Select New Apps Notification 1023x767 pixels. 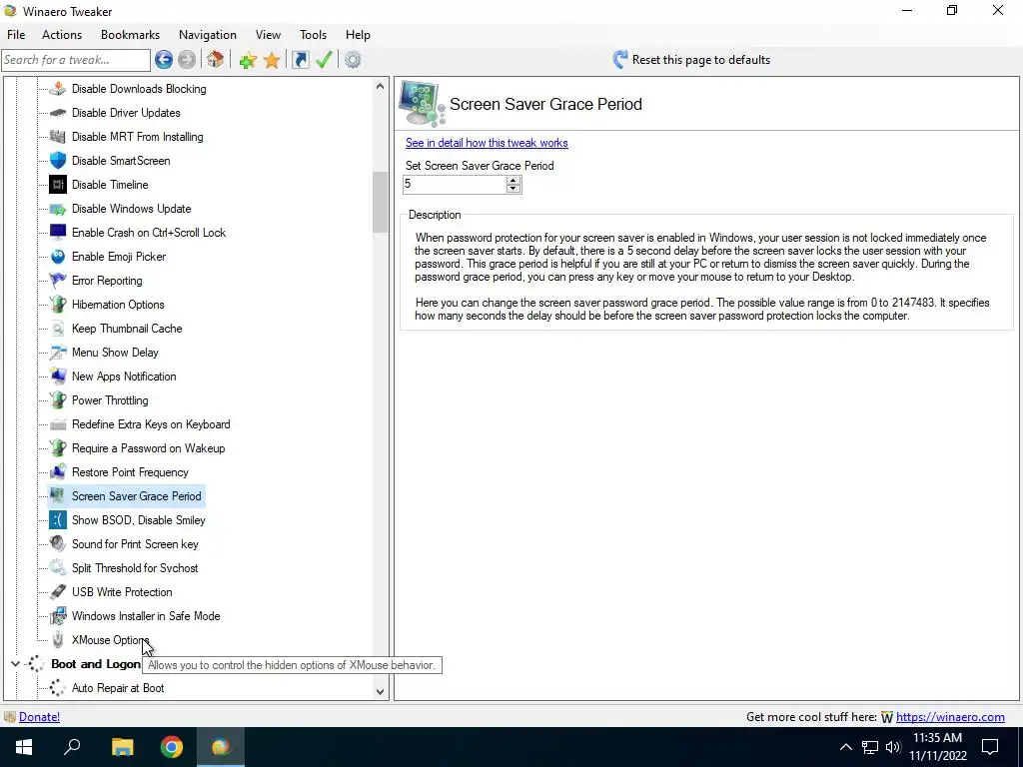(x=123, y=377)
